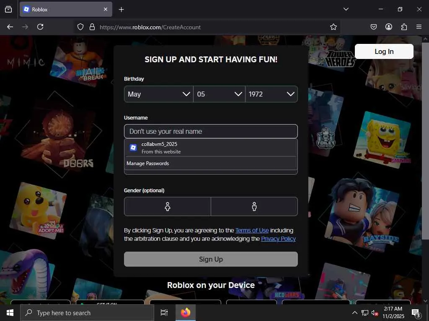The width and height of the screenshot is (429, 321).
Task: Click the Firefox taskbar icon
Action: [x=186, y=313]
